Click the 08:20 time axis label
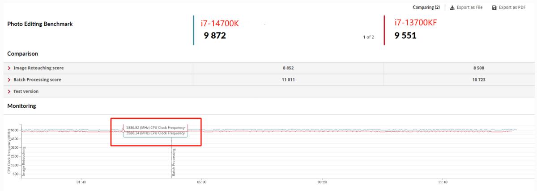The width and height of the screenshot is (537, 191). click(322, 182)
